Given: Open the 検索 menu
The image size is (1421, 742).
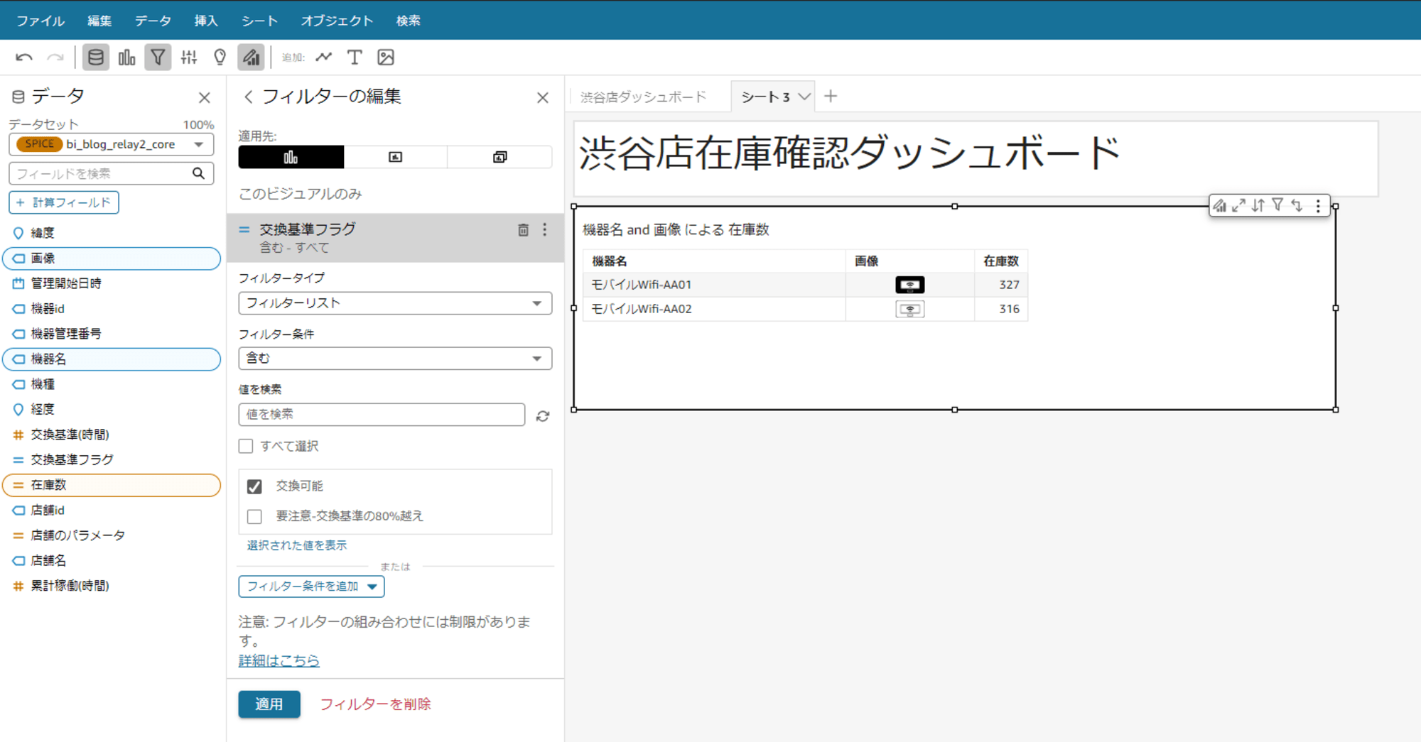Looking at the screenshot, I should pyautogui.click(x=408, y=21).
